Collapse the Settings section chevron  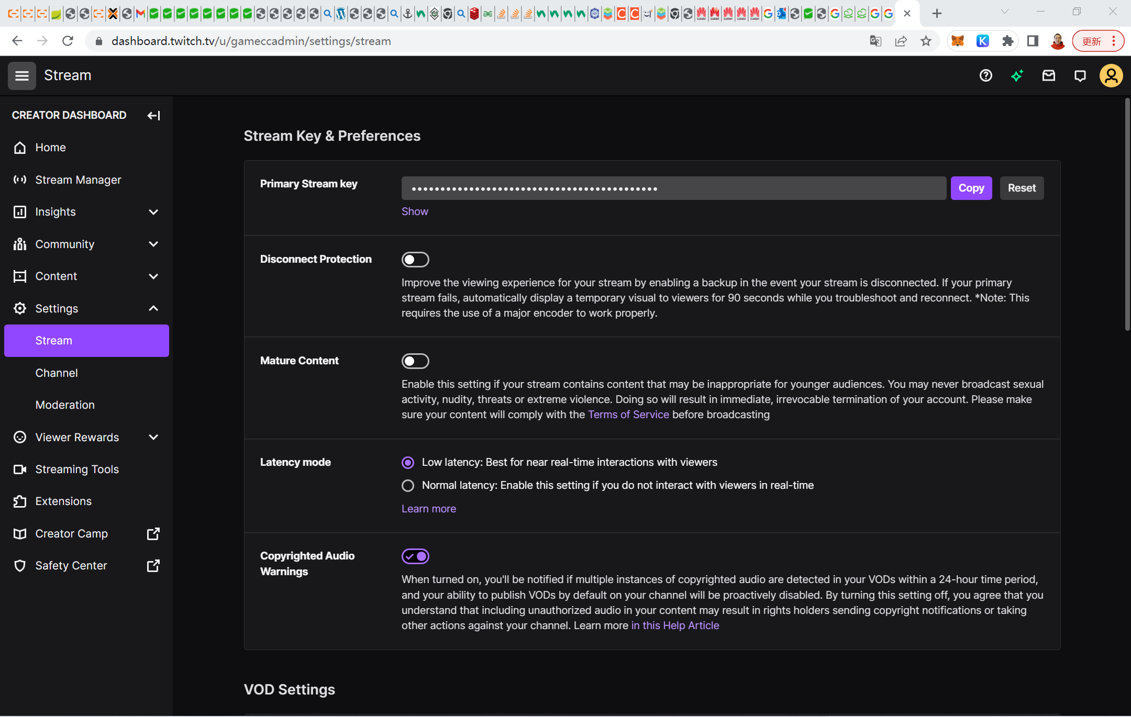coord(153,308)
